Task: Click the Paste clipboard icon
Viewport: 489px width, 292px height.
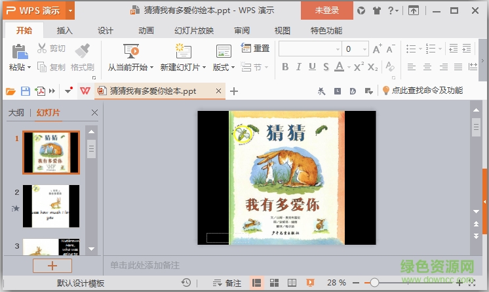Action: tap(20, 52)
